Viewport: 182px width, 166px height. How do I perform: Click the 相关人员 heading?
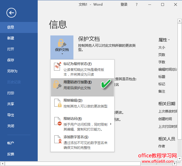(167, 139)
